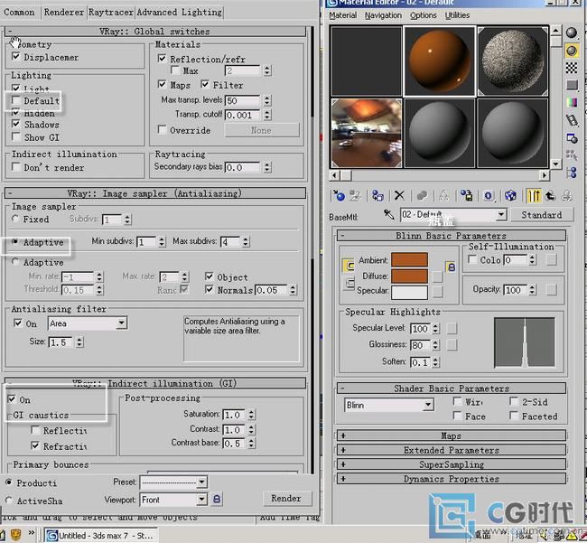Click the Sample UV Tiling icon
The width and height of the screenshot is (587, 543).
[572, 85]
